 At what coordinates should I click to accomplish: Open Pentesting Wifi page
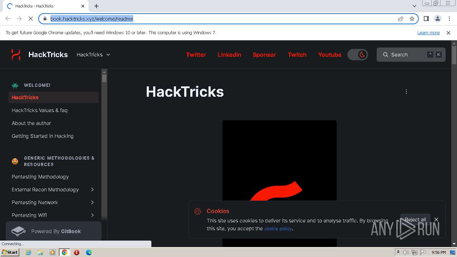(29, 215)
